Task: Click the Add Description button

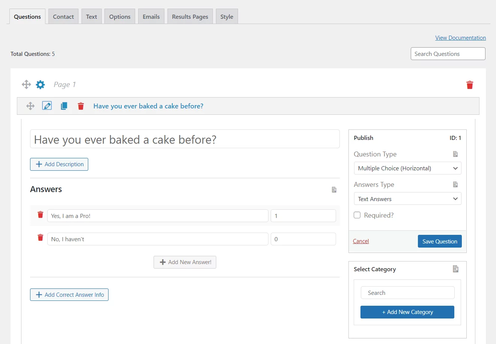Action: pyautogui.click(x=59, y=164)
